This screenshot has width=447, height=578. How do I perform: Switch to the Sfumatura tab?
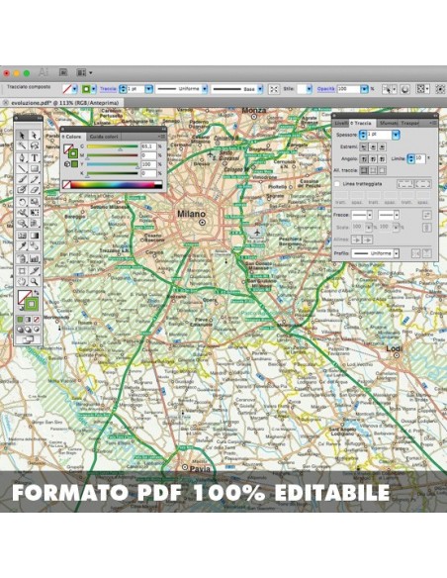click(389, 123)
